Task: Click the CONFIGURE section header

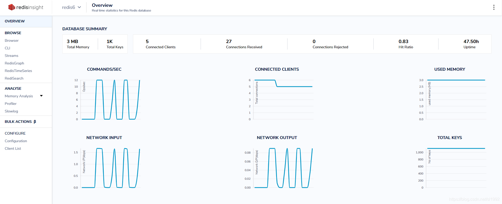Action: 15,133
